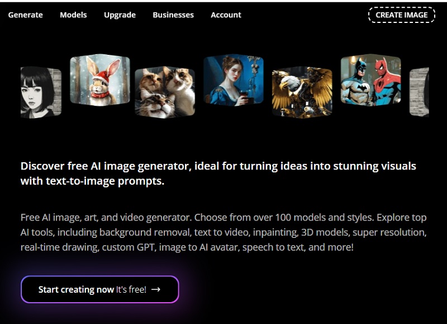447x324 pixels.
Task: Click the Start creating now button
Action: [x=99, y=289]
